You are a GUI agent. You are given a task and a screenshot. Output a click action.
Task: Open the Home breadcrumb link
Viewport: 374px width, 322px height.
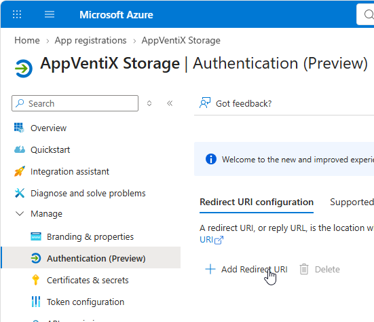coord(27,40)
